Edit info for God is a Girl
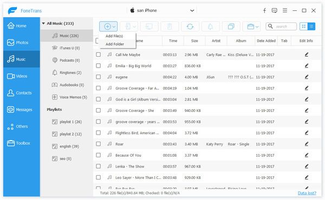The image size is (325, 200). (307, 99)
